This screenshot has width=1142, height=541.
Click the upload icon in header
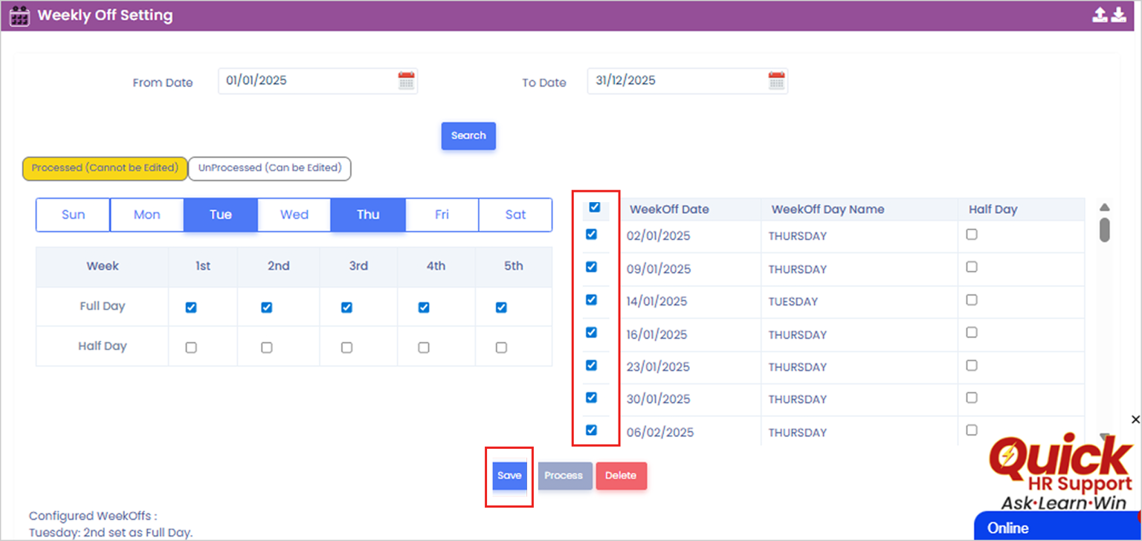tap(1100, 15)
